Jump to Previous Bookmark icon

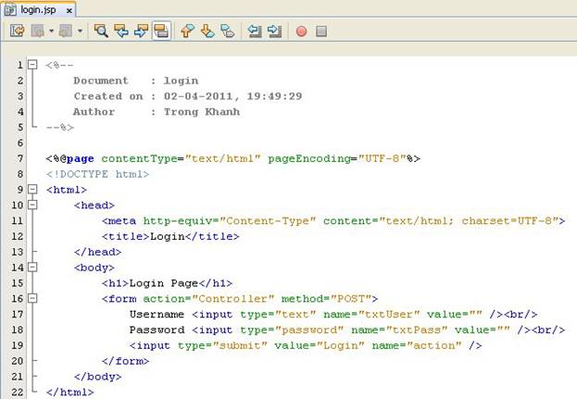pyautogui.click(x=188, y=31)
